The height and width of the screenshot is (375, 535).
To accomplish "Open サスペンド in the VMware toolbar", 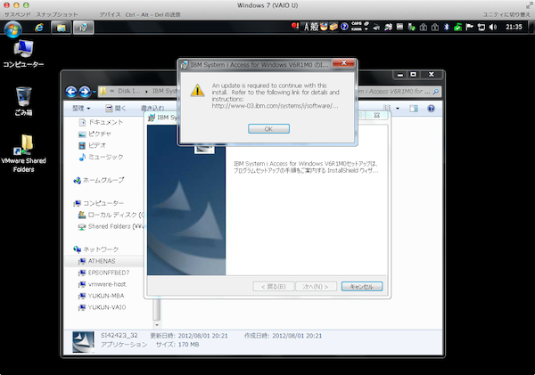I will click(18, 14).
